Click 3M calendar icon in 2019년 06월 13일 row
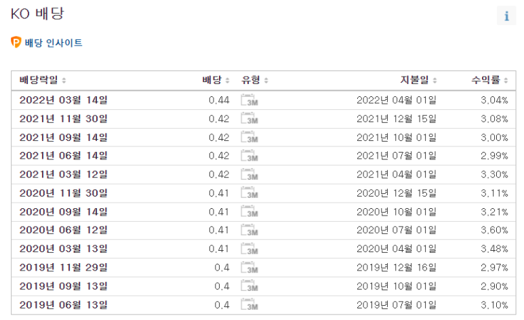This screenshot has width=524, height=320. (249, 305)
